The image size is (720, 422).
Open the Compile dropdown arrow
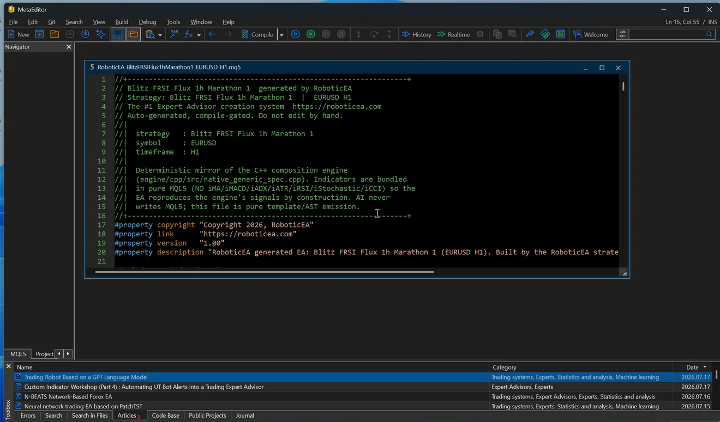tap(281, 35)
